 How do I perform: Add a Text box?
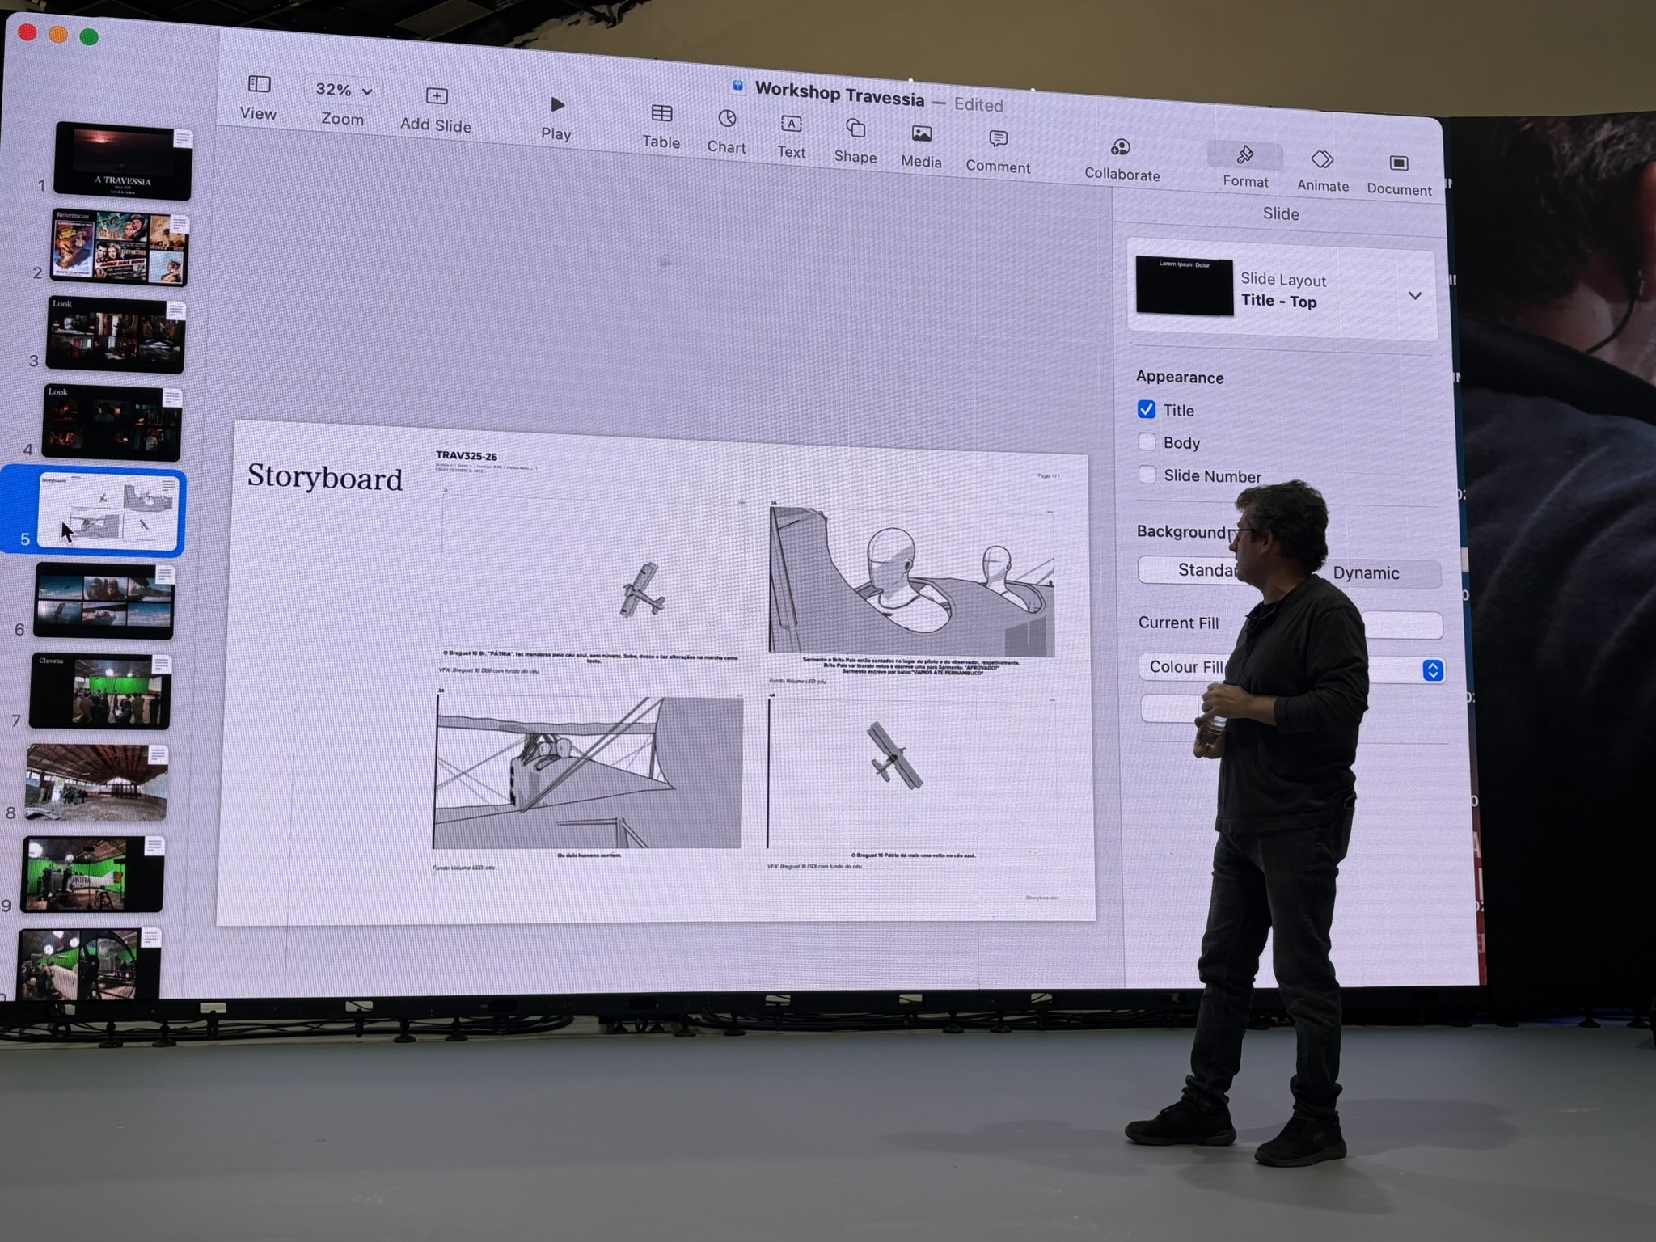click(791, 125)
